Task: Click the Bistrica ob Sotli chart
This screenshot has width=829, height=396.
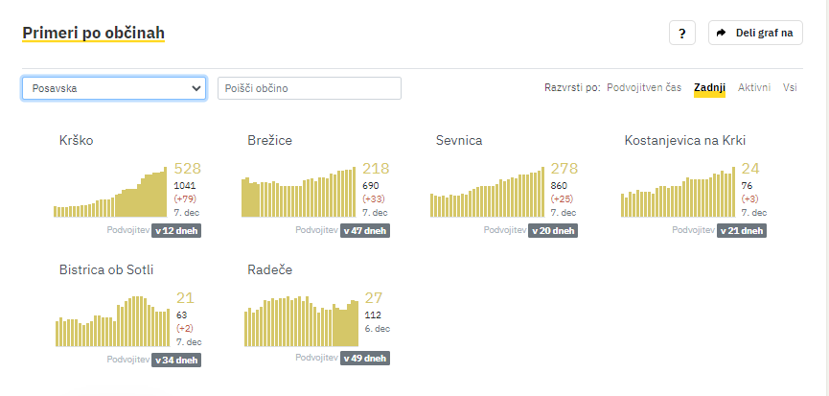Action: coord(113,321)
